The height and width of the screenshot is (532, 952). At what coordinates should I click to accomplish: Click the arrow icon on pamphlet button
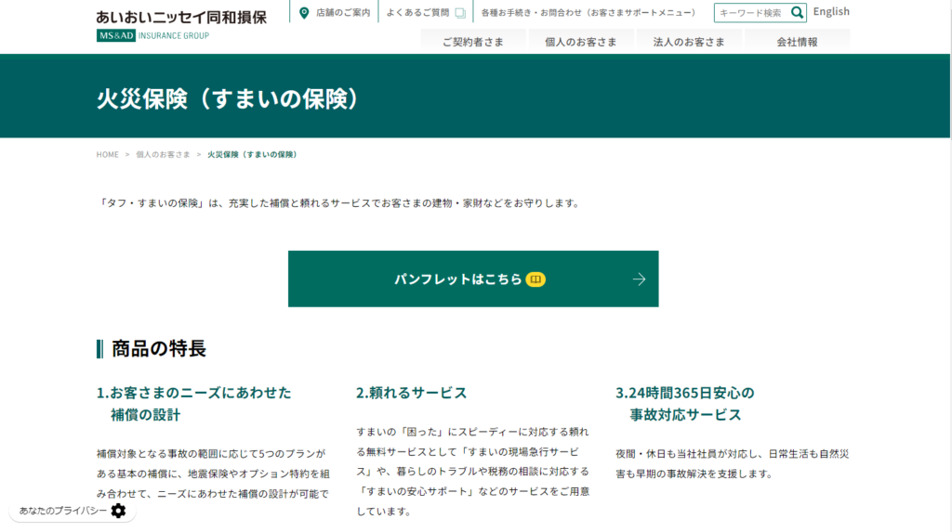click(639, 279)
